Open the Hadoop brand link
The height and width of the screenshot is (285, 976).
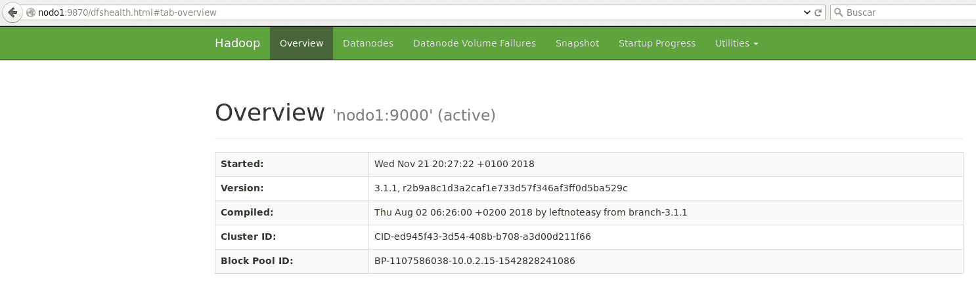[x=237, y=43]
